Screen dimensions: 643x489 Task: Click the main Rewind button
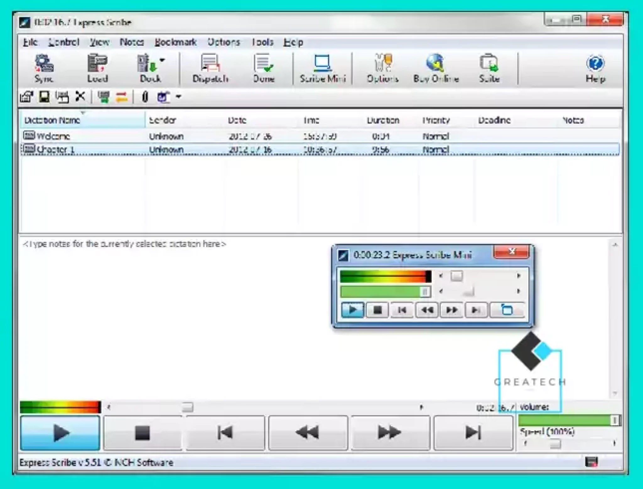tap(308, 433)
